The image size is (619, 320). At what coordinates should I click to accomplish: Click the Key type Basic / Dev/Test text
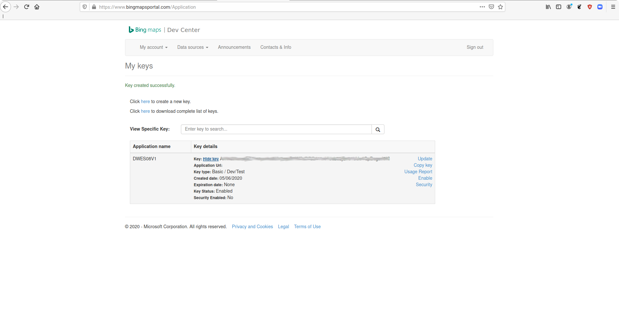(x=219, y=172)
